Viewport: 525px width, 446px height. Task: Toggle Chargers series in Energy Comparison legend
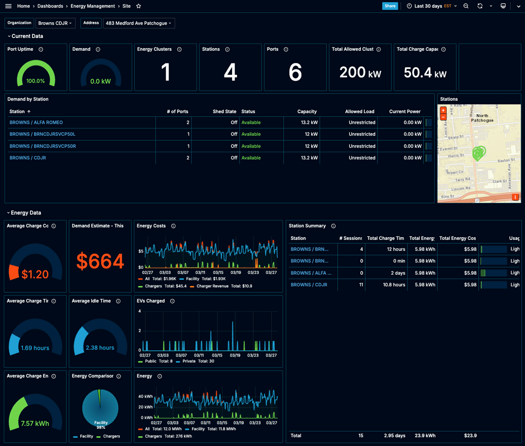(111, 436)
